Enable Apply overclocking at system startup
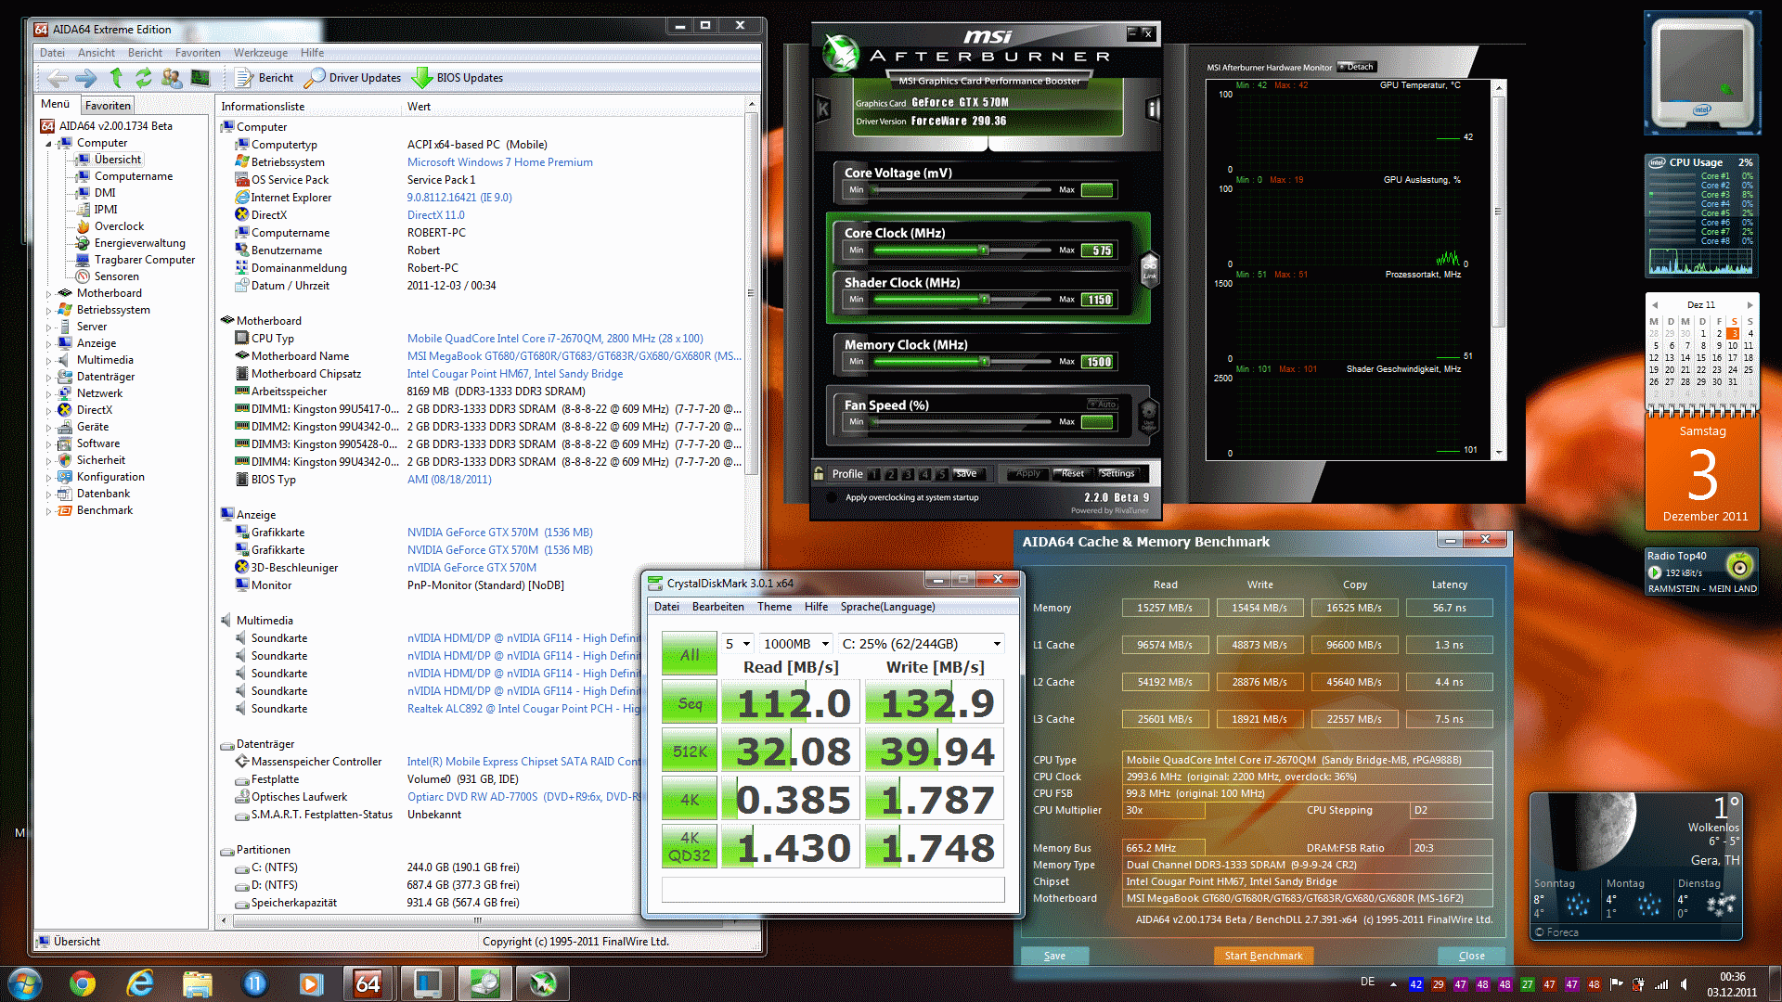Image resolution: width=1782 pixels, height=1002 pixels. 833,498
